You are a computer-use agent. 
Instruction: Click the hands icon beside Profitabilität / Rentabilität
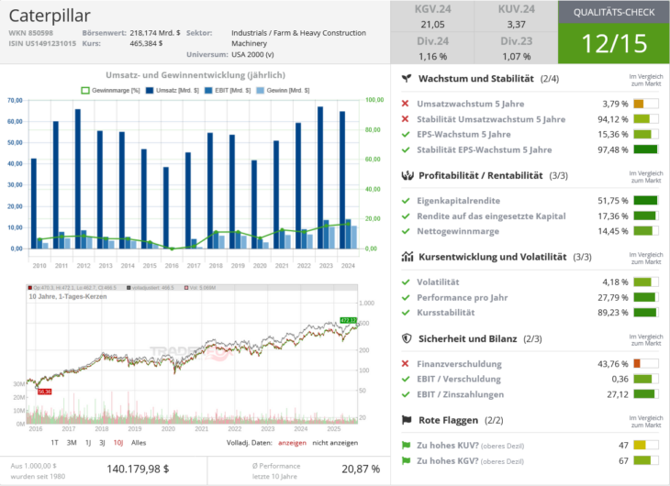click(x=408, y=175)
